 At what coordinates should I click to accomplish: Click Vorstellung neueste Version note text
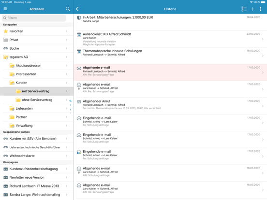pyautogui.click(x=99, y=42)
